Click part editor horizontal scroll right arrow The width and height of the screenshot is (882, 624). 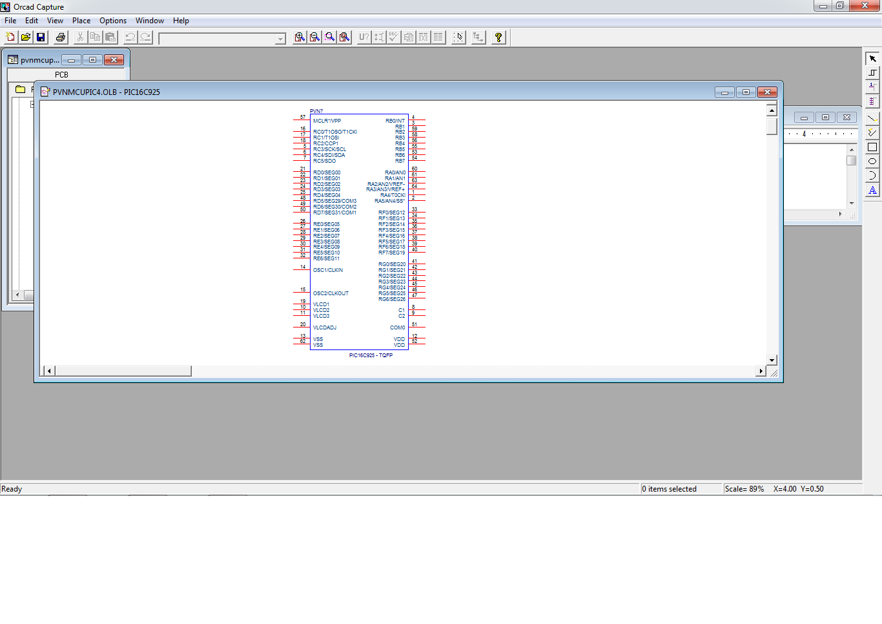point(761,371)
